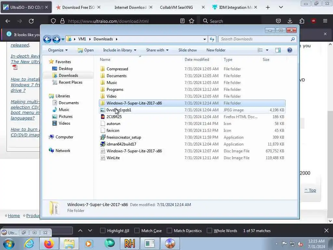
Task: List all Firefox tabs dropdown
Action: coord(281,7)
